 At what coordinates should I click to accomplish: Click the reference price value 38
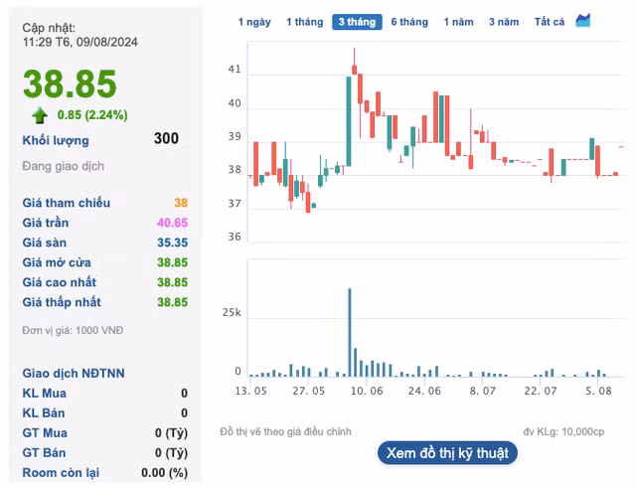pos(181,203)
